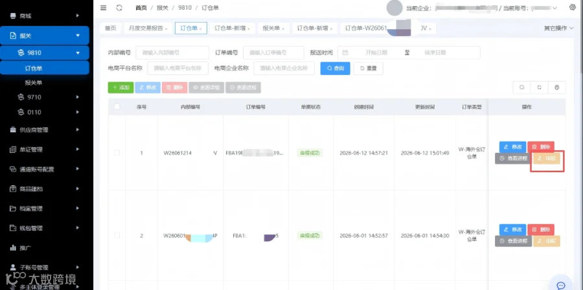Image resolution: width=583 pixels, height=290 pixels.
Task: Expand the 档案管理 sidebar menu
Action: pyautogui.click(x=45, y=208)
